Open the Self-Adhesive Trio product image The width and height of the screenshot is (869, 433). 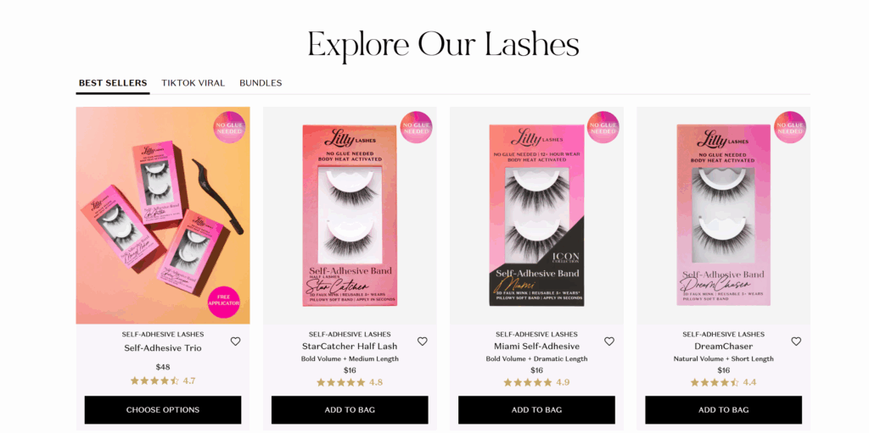(163, 215)
